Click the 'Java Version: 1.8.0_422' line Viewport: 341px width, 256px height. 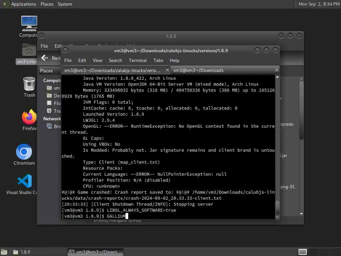point(130,78)
